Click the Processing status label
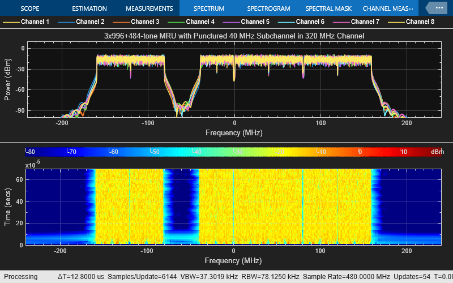The image size is (453, 283). [x=21, y=277]
